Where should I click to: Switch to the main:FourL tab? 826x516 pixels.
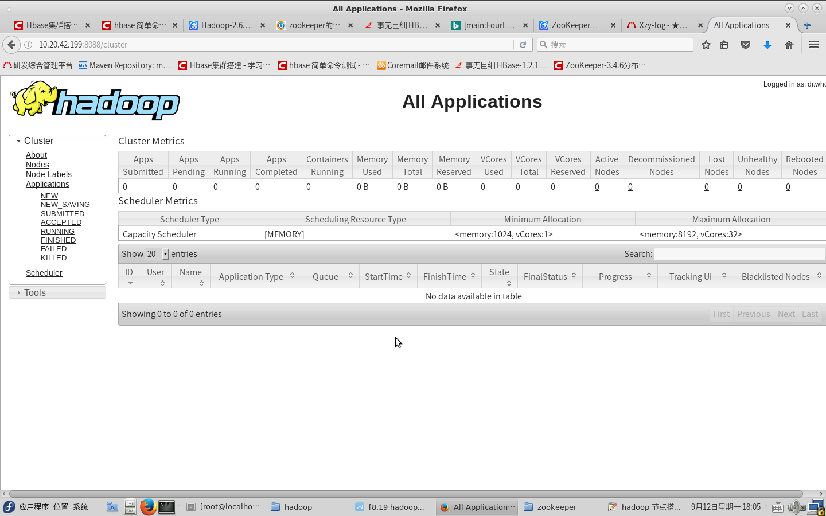[x=489, y=25]
